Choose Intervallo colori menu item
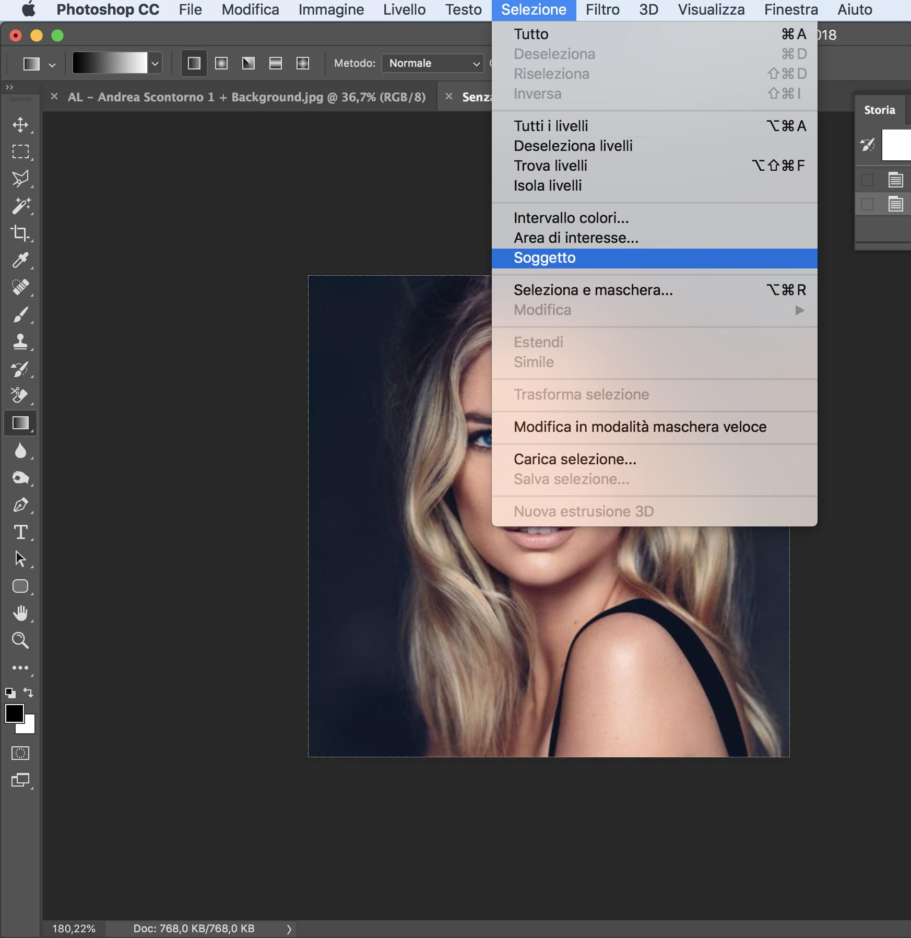Image resolution: width=911 pixels, height=938 pixels. coord(654,218)
